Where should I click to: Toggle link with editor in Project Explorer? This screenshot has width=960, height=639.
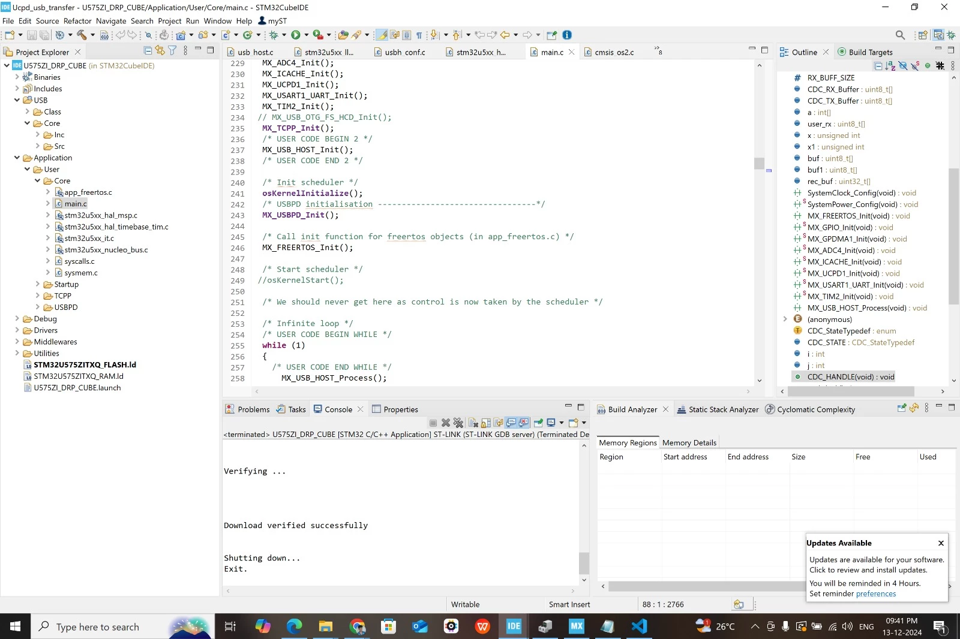point(160,51)
